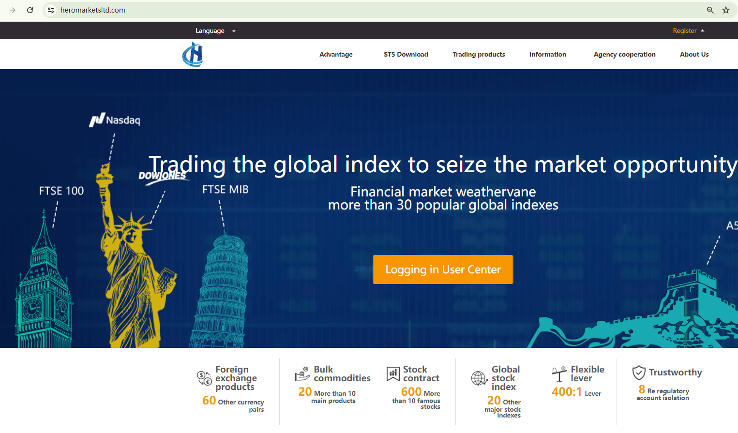Click Logging in User Center button
738x433 pixels.
pyautogui.click(x=443, y=269)
